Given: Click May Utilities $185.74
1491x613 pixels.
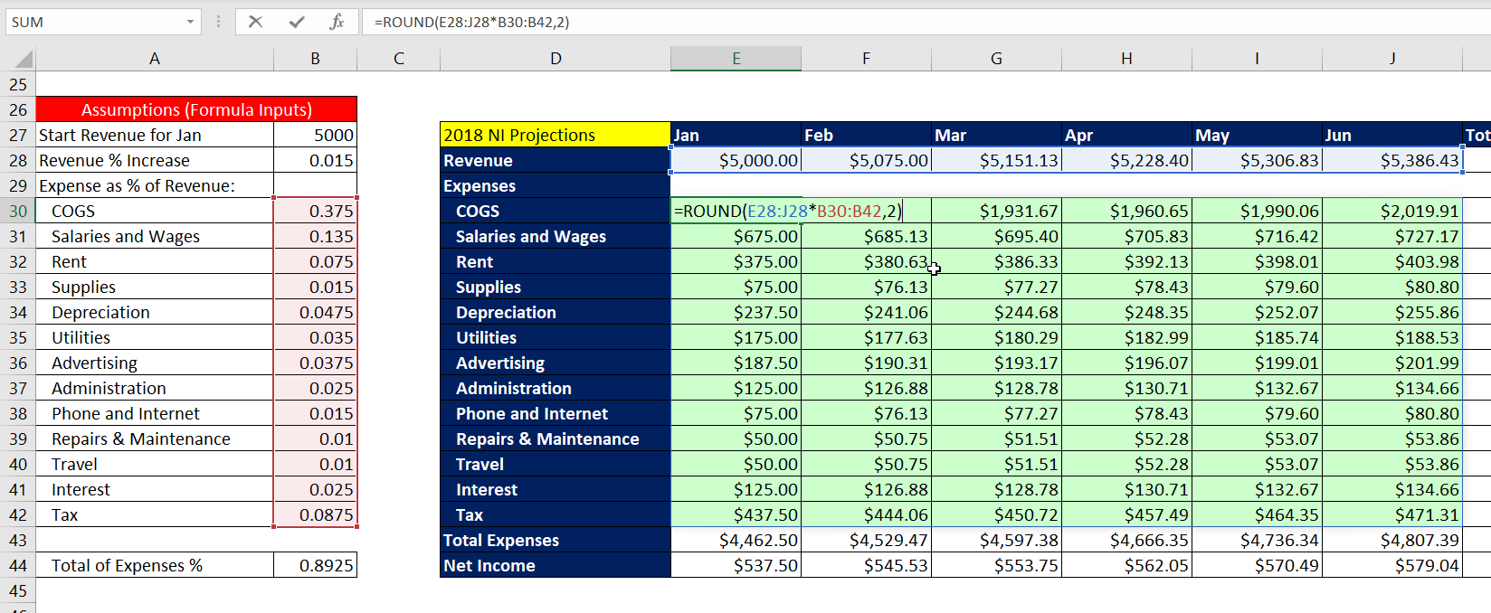Looking at the screenshot, I should click(1257, 337).
